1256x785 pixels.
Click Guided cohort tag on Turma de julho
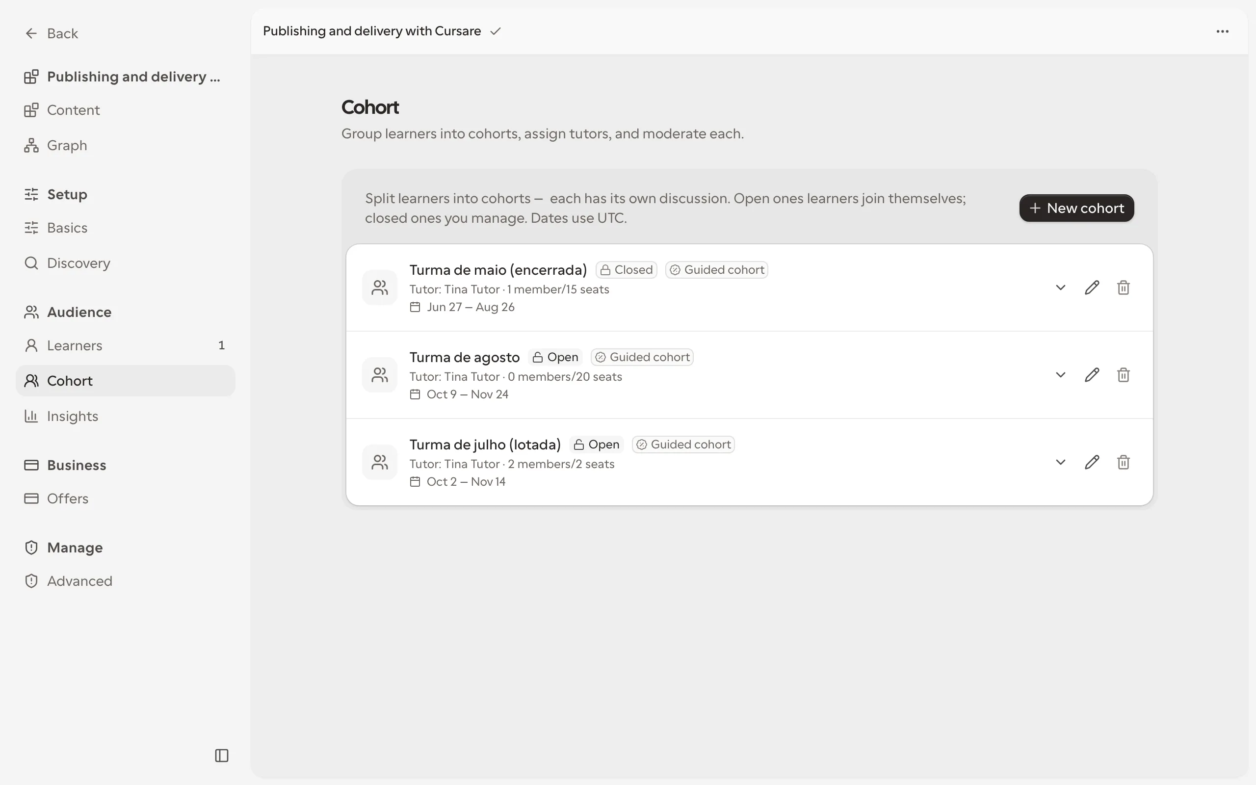(x=683, y=445)
